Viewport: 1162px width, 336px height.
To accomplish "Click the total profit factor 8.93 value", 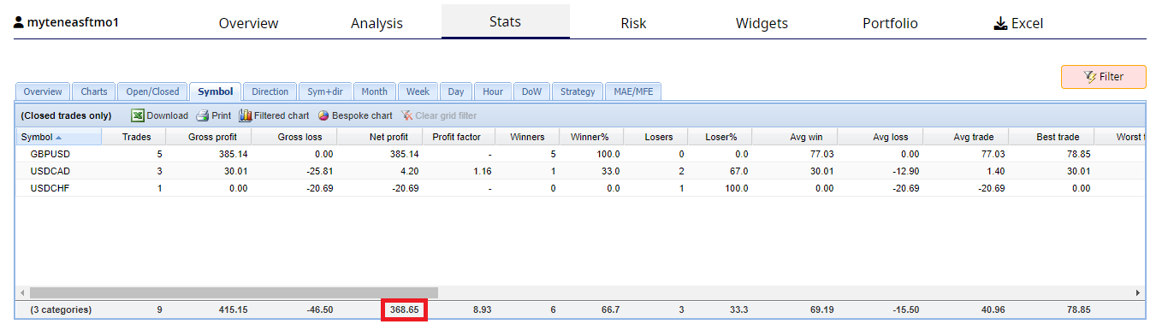I will (483, 309).
